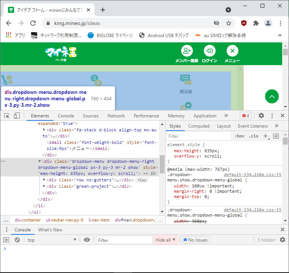Click the メンバー登録 icon
The height and width of the screenshot is (273, 289).
tap(187, 51)
